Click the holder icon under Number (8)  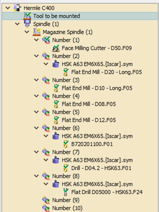coord(56,184)
